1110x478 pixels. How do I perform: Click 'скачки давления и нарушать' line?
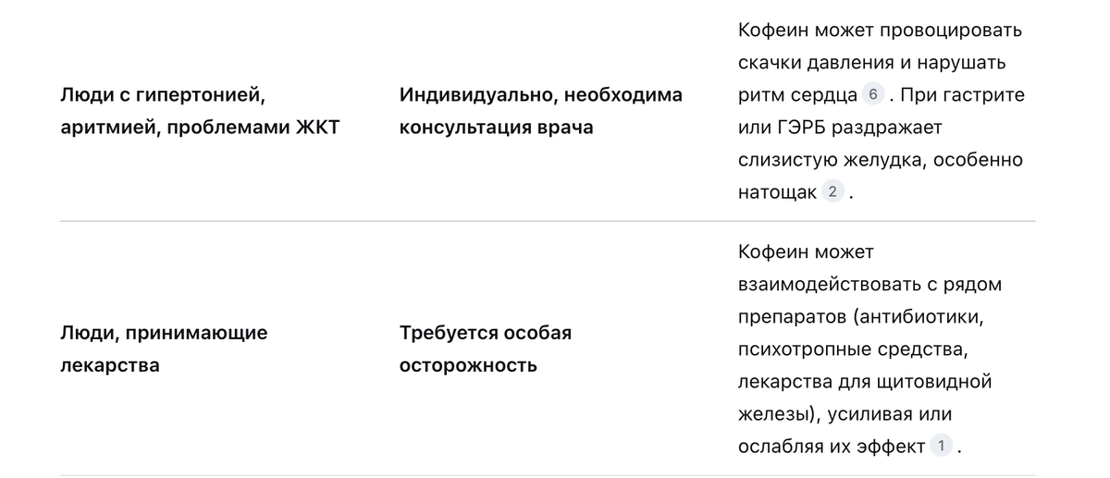tap(871, 63)
